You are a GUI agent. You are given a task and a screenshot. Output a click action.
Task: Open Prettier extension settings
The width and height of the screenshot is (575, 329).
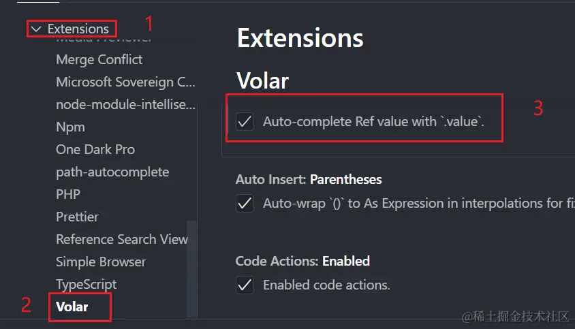pos(77,217)
